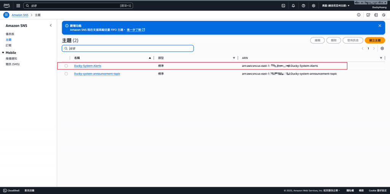Viewport: 390px width, 194px height.
Task: Select the Ducky-System-Alerts radio button
Action: (x=66, y=66)
